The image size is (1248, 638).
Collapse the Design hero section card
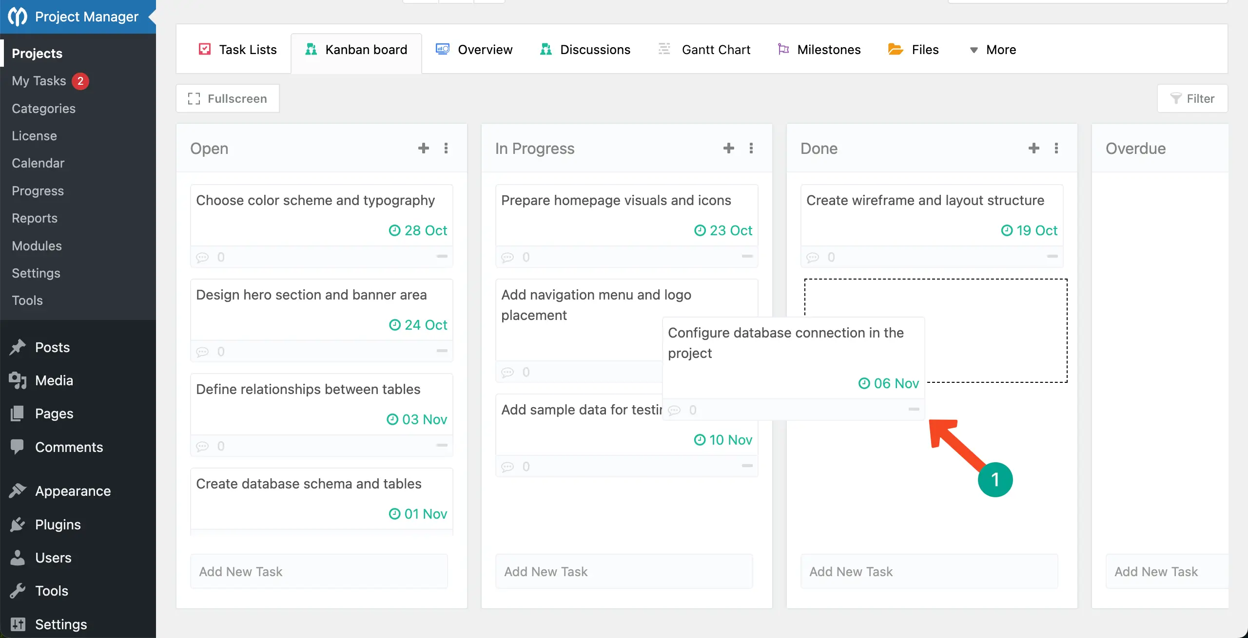(442, 351)
